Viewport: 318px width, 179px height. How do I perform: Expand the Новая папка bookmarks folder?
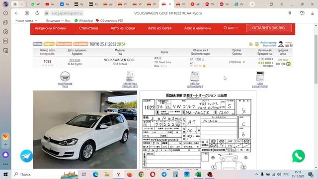pos(26,20)
